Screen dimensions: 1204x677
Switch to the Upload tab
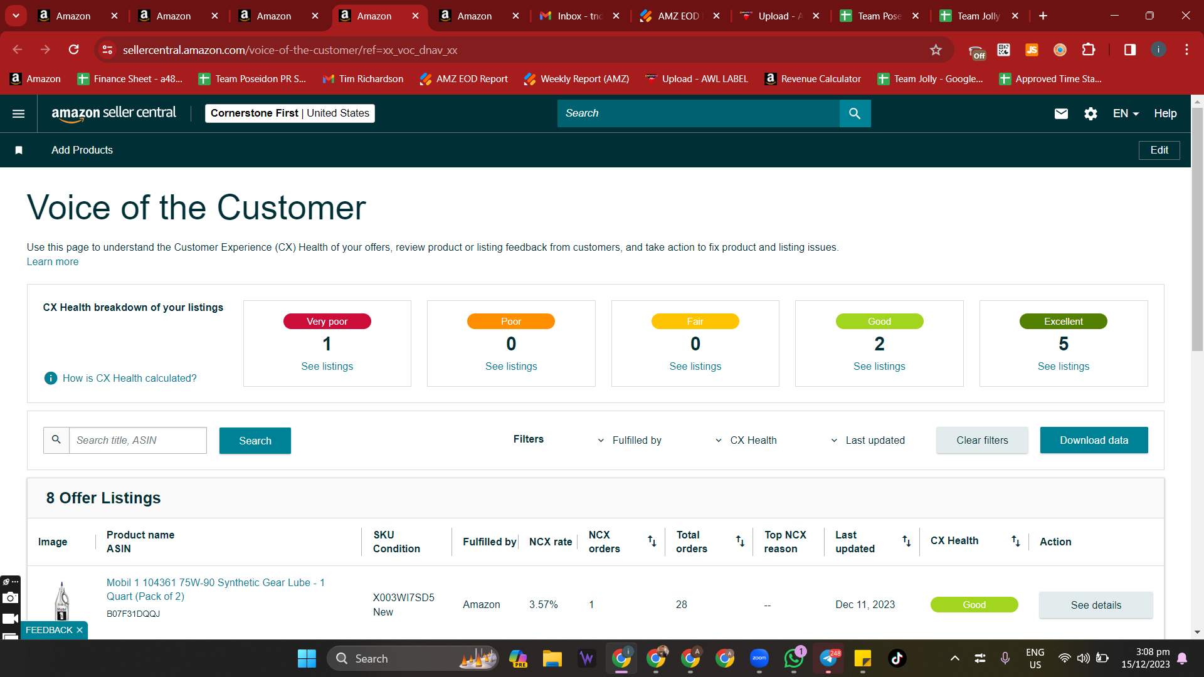coord(781,16)
